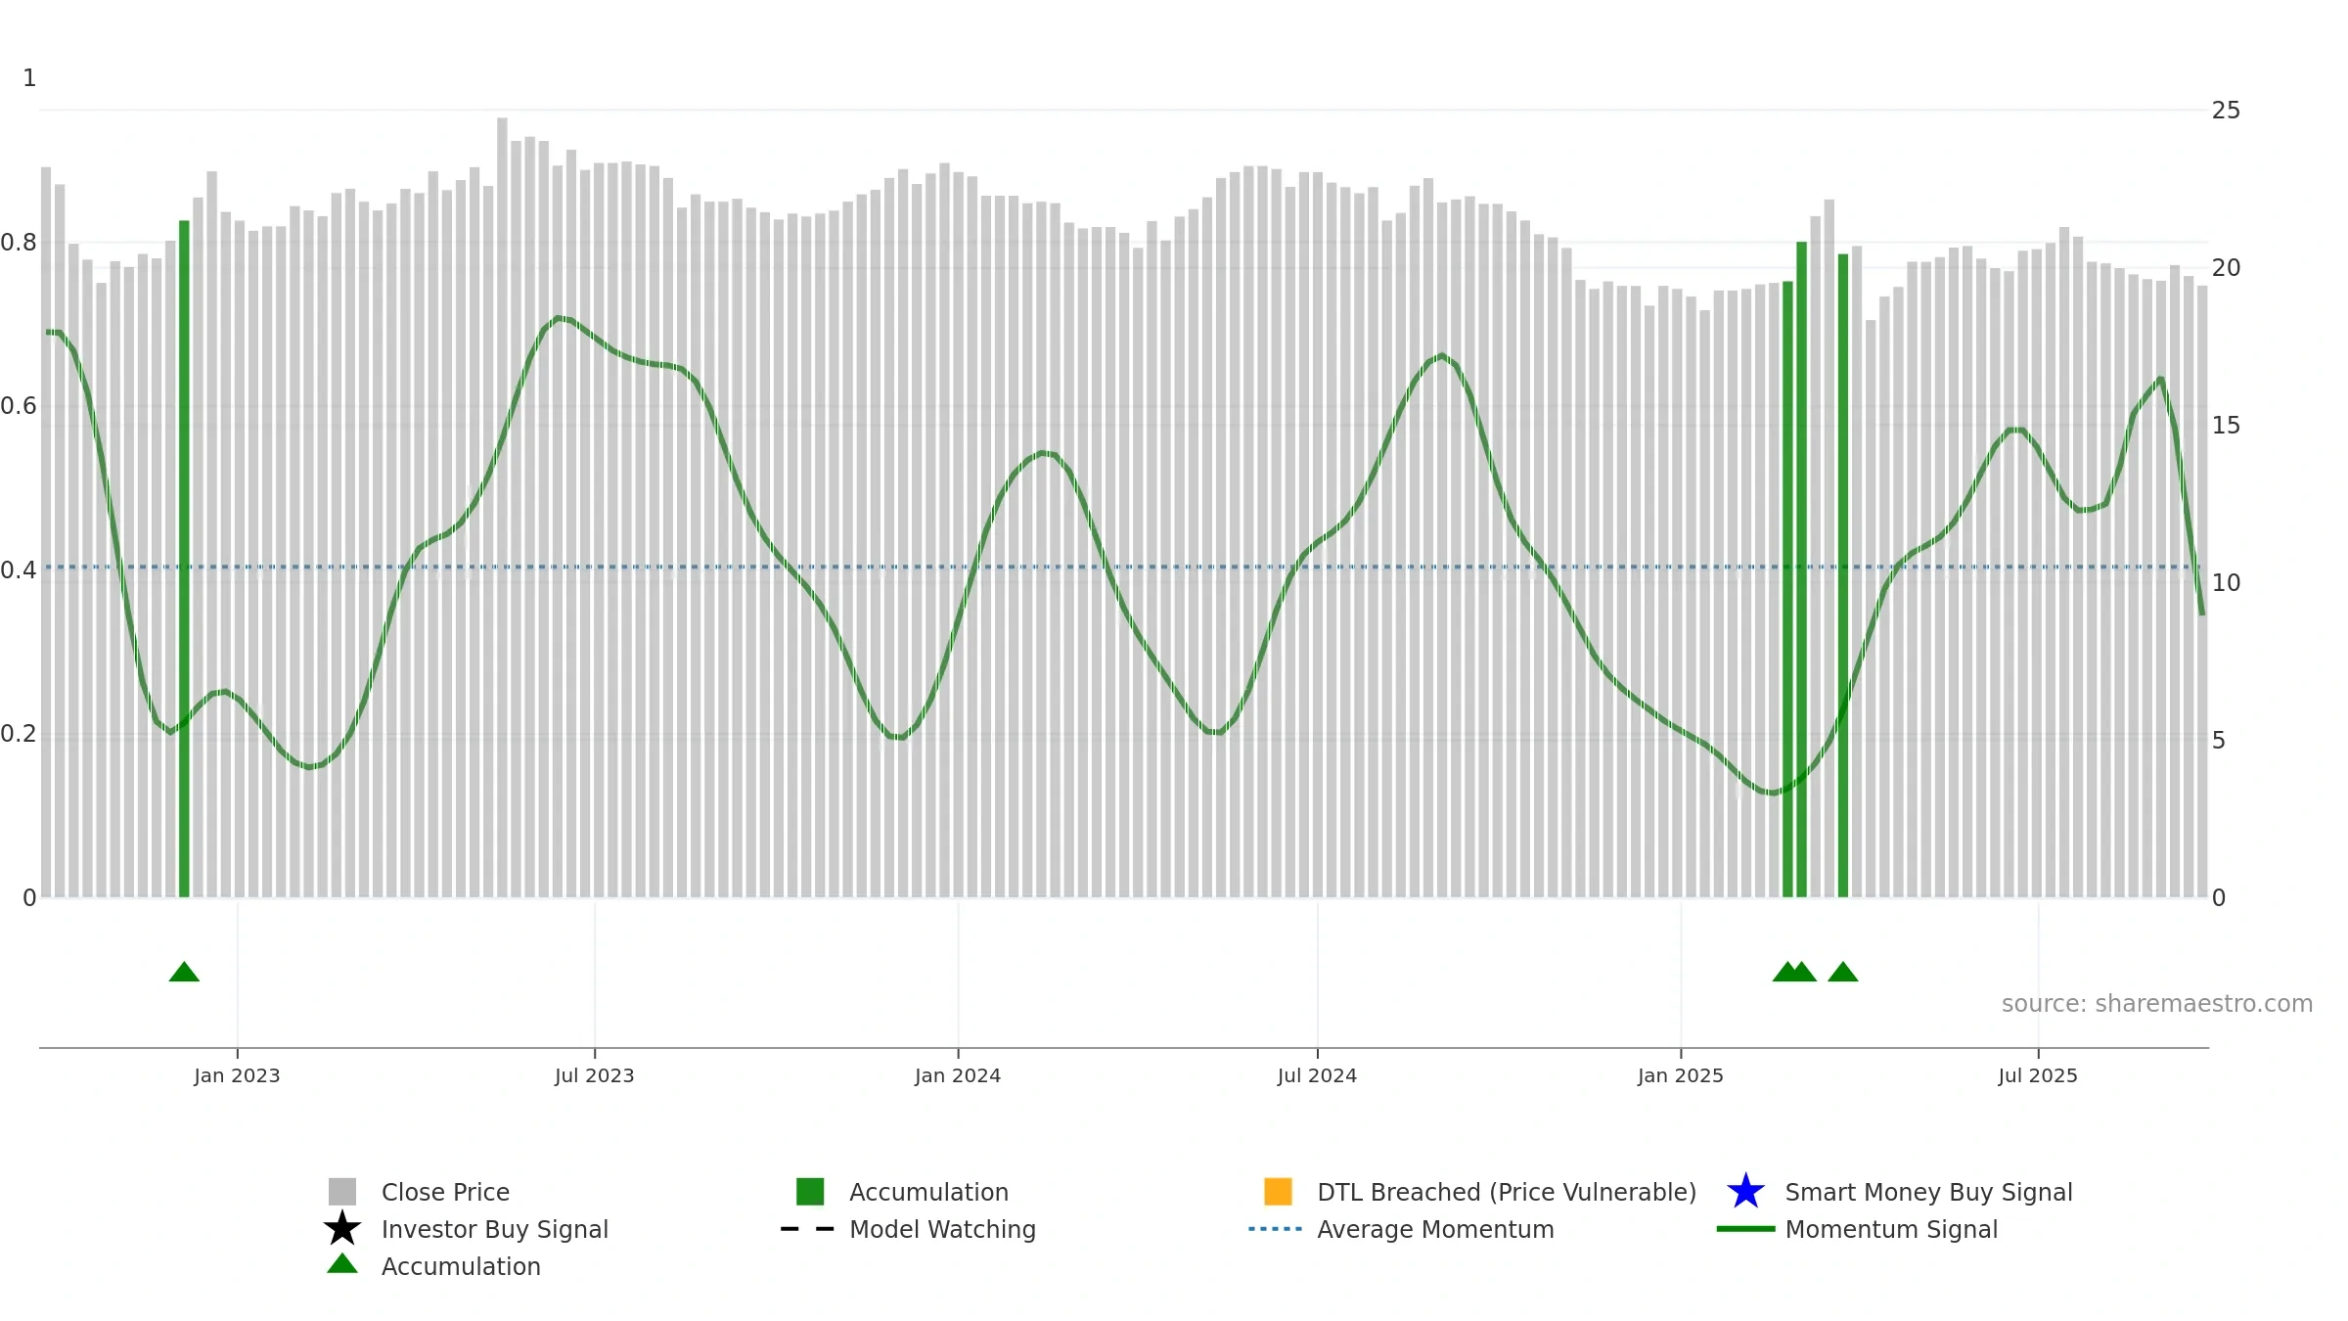Toggle the Momentum Signal legend label
2348x1321 pixels.
tap(1891, 1229)
